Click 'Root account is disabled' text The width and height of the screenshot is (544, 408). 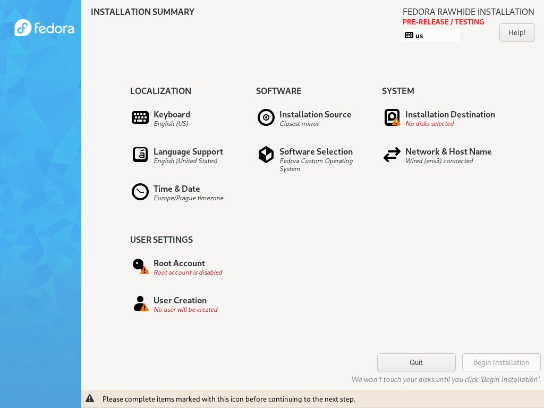pyautogui.click(x=188, y=273)
